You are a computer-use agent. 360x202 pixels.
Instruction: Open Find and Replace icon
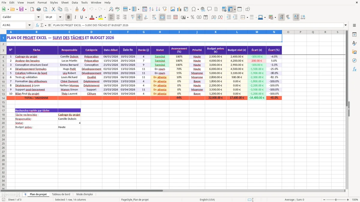point(111,9)
